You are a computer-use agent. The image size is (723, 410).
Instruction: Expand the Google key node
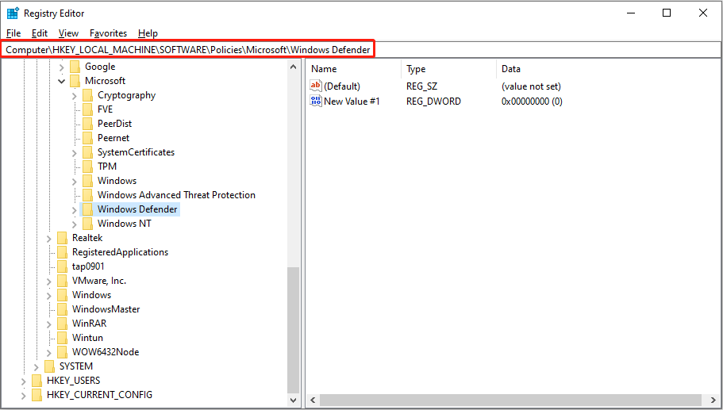coord(62,67)
